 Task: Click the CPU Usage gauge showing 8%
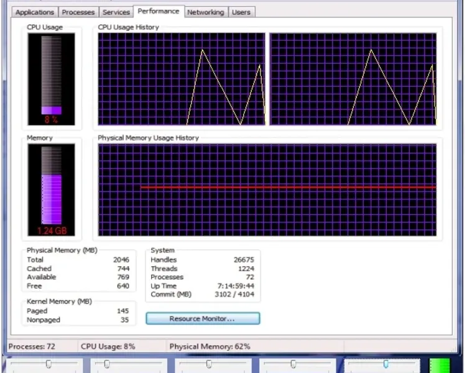(51, 79)
